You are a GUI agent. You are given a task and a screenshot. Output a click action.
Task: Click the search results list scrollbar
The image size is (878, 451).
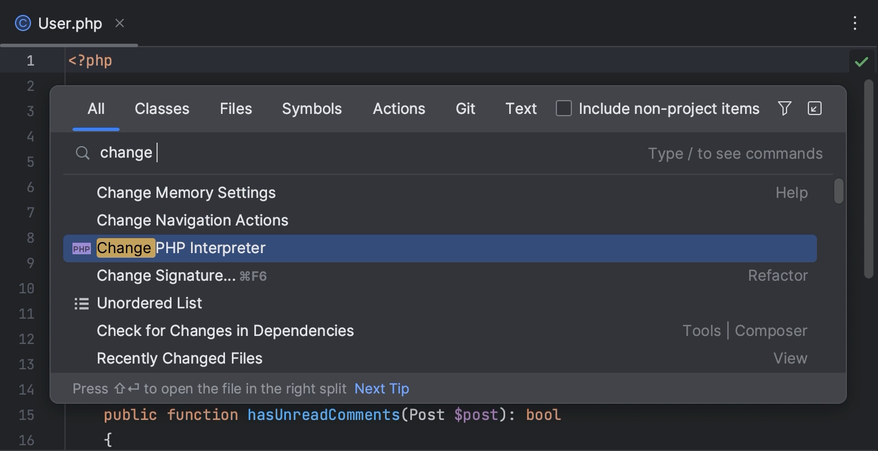[838, 192]
